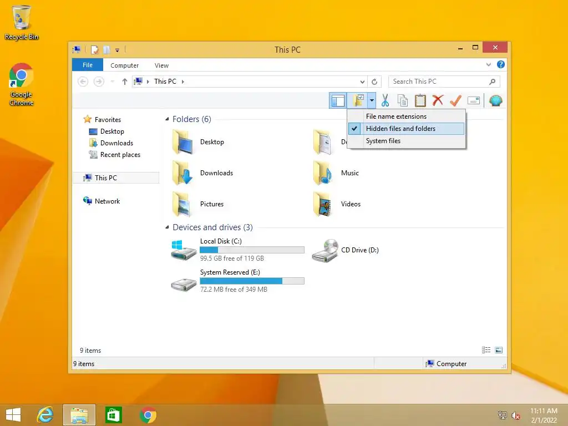Click This PC in address bar
Image resolution: width=568 pixels, height=426 pixels.
coord(165,82)
